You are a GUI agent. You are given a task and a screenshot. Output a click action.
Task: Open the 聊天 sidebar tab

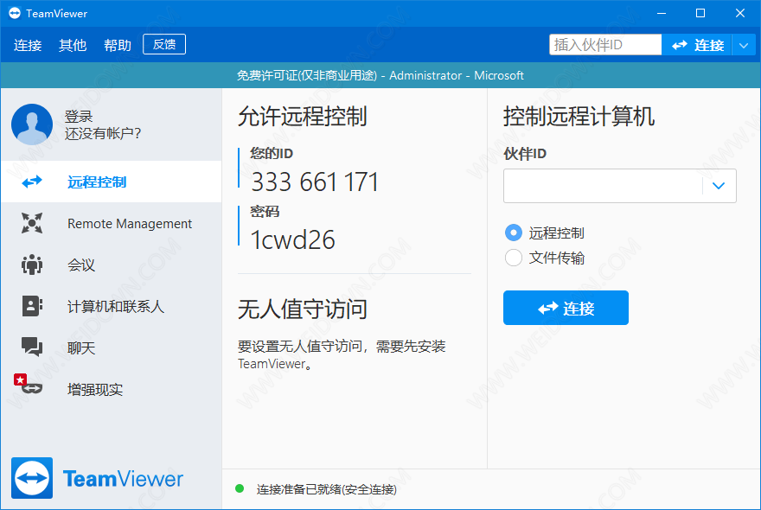[x=112, y=347]
